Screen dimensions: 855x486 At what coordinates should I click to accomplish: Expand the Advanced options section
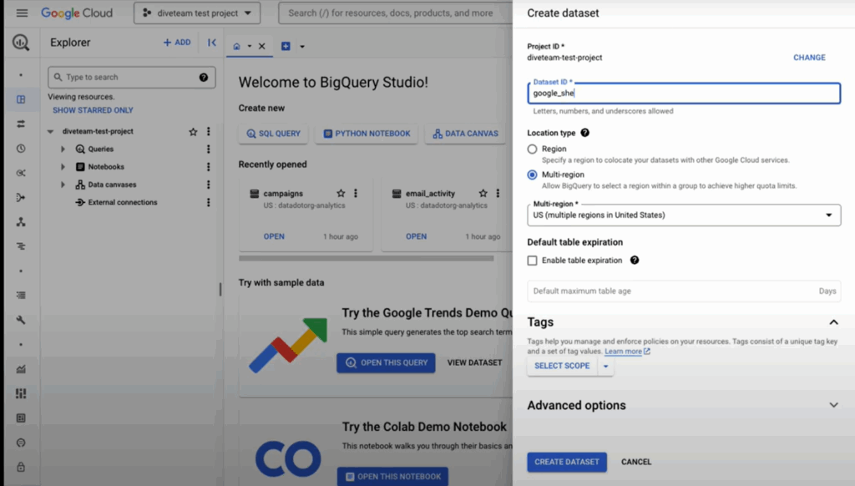click(832, 405)
